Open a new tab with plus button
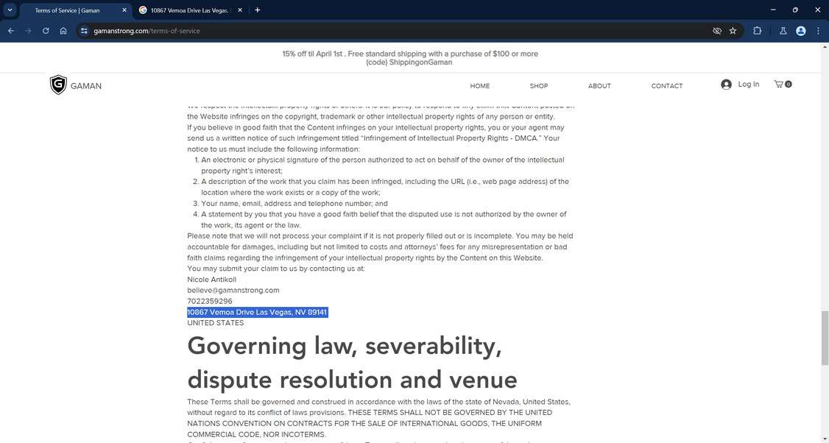 click(x=258, y=10)
